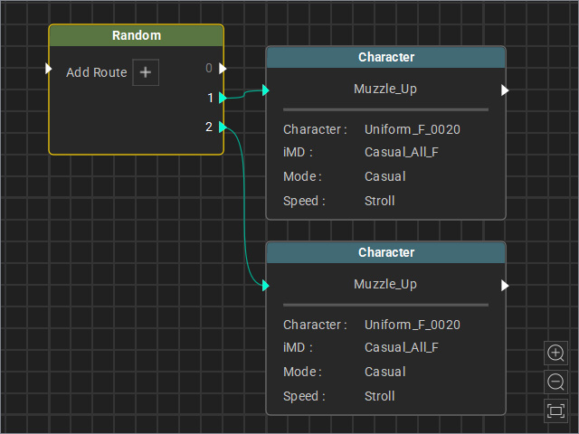Select the top Character node header
The width and height of the screenshot is (579, 434).
coord(386,57)
